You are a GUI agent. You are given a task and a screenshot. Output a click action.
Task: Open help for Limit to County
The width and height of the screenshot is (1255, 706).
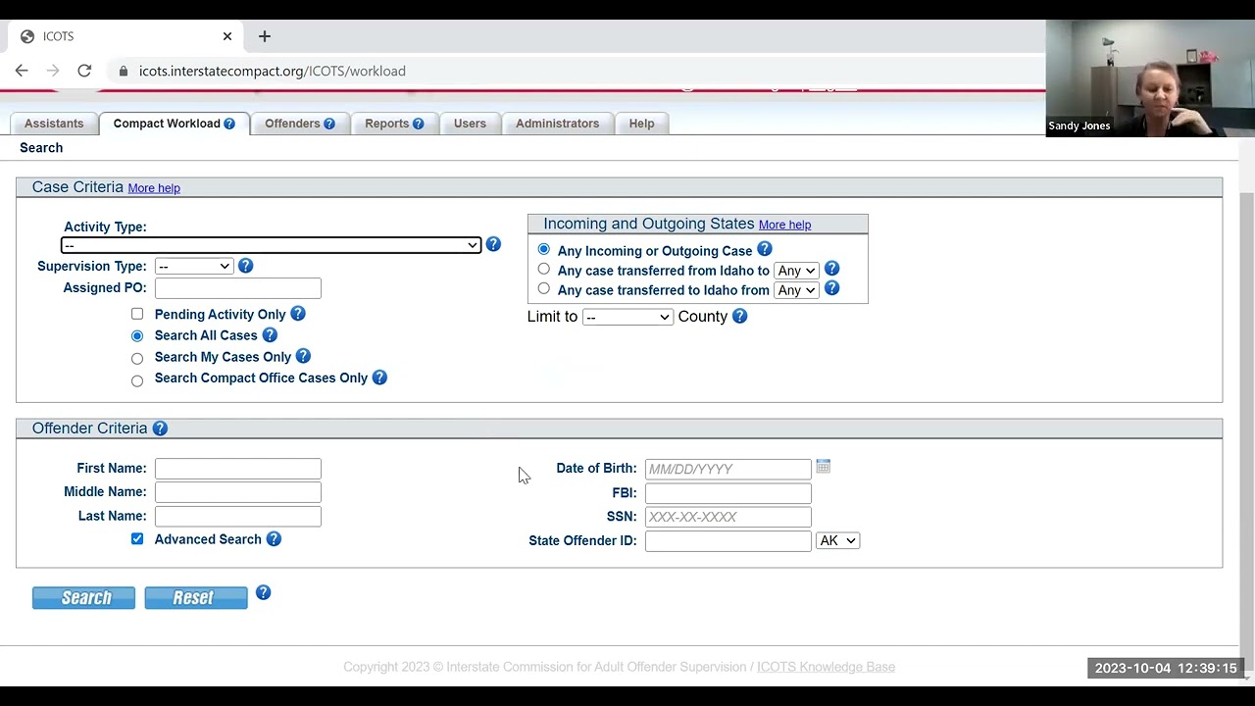pyautogui.click(x=740, y=316)
